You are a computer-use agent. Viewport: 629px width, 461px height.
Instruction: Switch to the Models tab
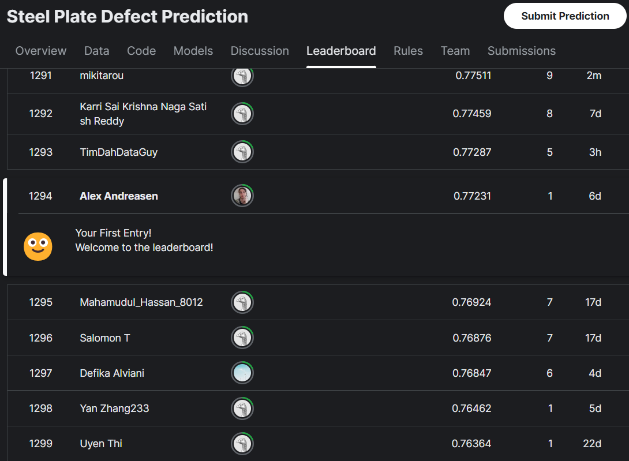point(193,51)
